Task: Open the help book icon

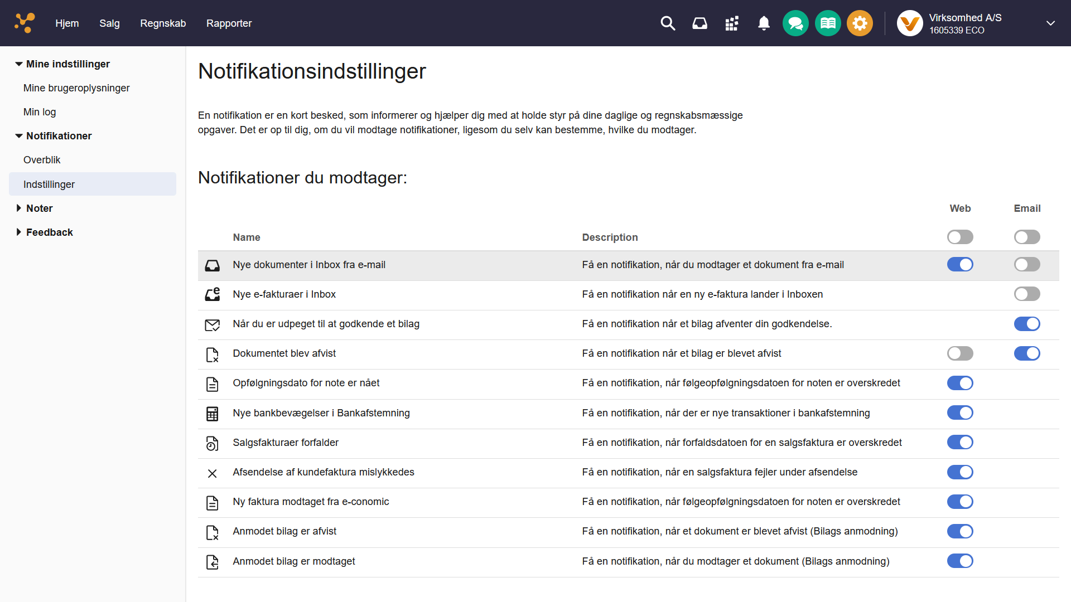Action: tap(827, 23)
